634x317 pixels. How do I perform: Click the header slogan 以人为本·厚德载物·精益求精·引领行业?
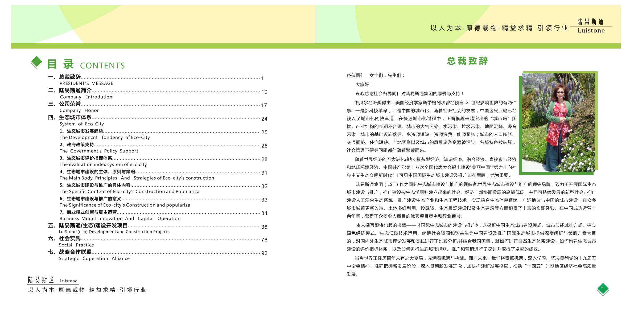coord(499,28)
